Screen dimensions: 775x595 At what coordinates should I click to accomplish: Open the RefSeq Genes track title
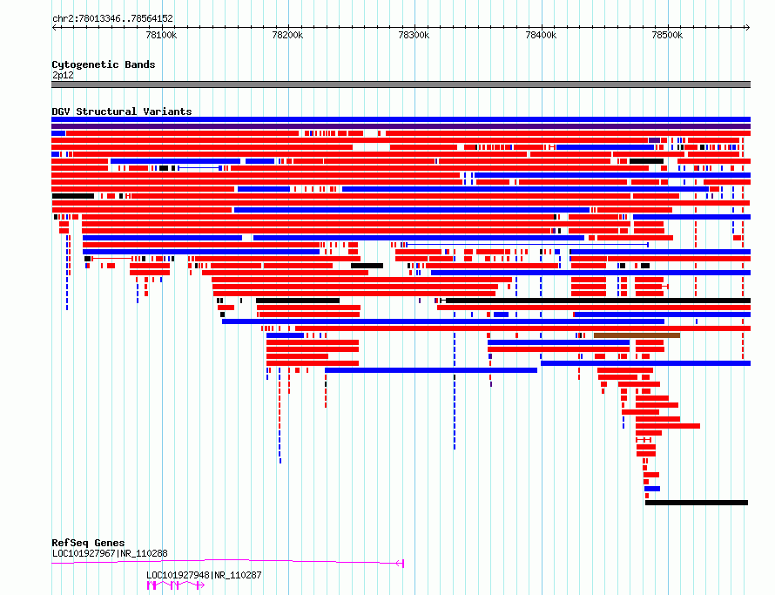coord(88,543)
